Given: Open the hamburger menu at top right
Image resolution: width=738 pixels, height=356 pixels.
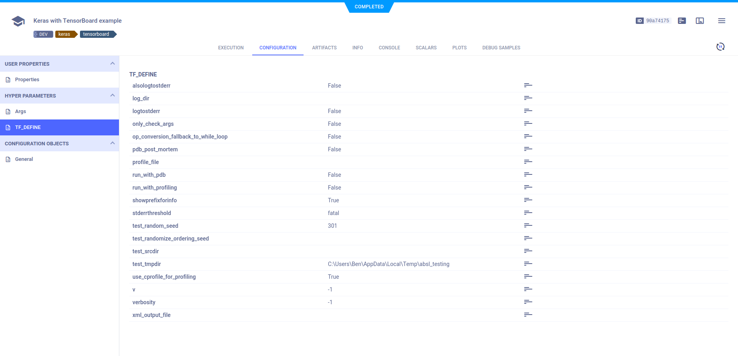Looking at the screenshot, I should click(x=721, y=21).
